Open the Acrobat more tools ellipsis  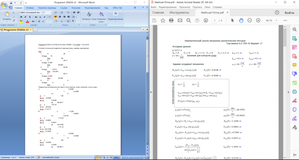pos(285,21)
